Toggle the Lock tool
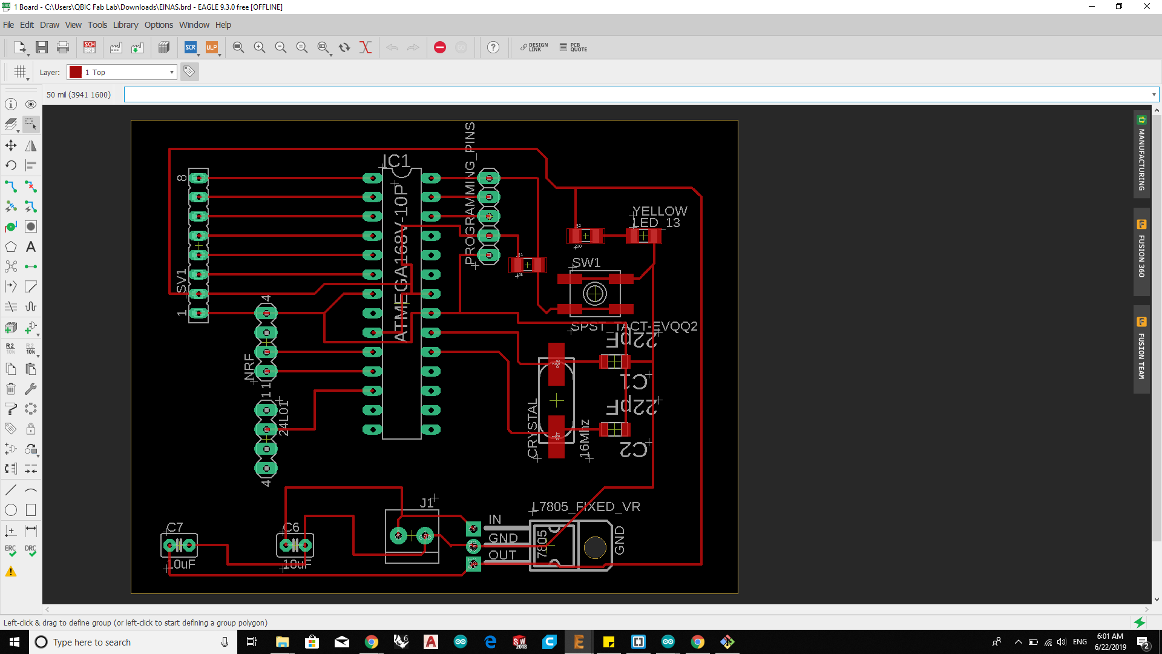 30,429
